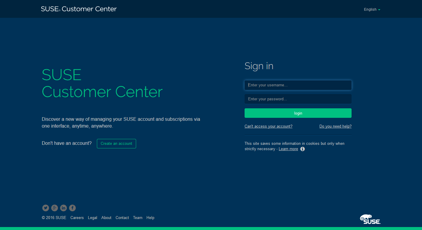Open the Contact footer link

(122, 218)
